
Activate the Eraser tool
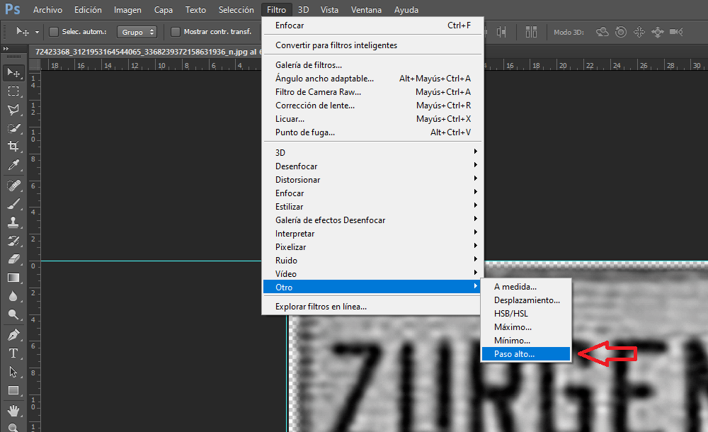tap(13, 259)
